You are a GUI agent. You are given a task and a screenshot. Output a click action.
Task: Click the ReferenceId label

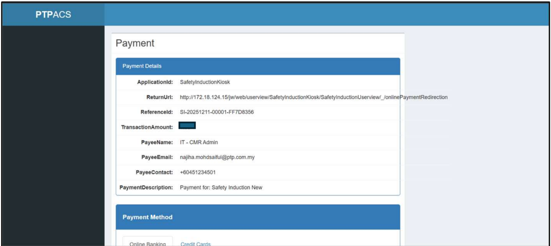pyautogui.click(x=157, y=112)
